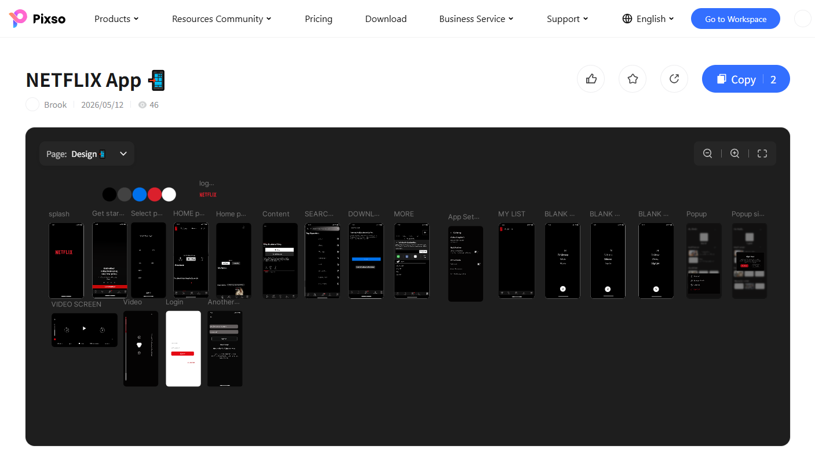Select the Another... frame thumbnail
Viewport: 815px width, 457px height.
(225, 349)
